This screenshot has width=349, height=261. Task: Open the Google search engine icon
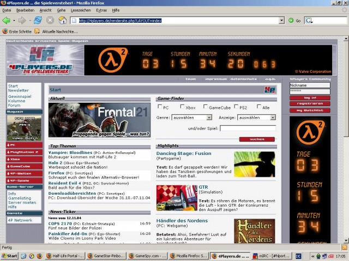[x=309, y=21]
